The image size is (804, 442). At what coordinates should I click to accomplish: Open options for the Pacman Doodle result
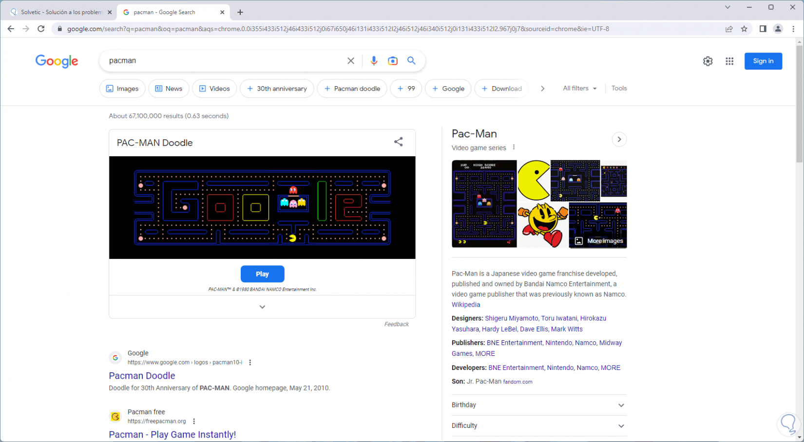(x=250, y=363)
